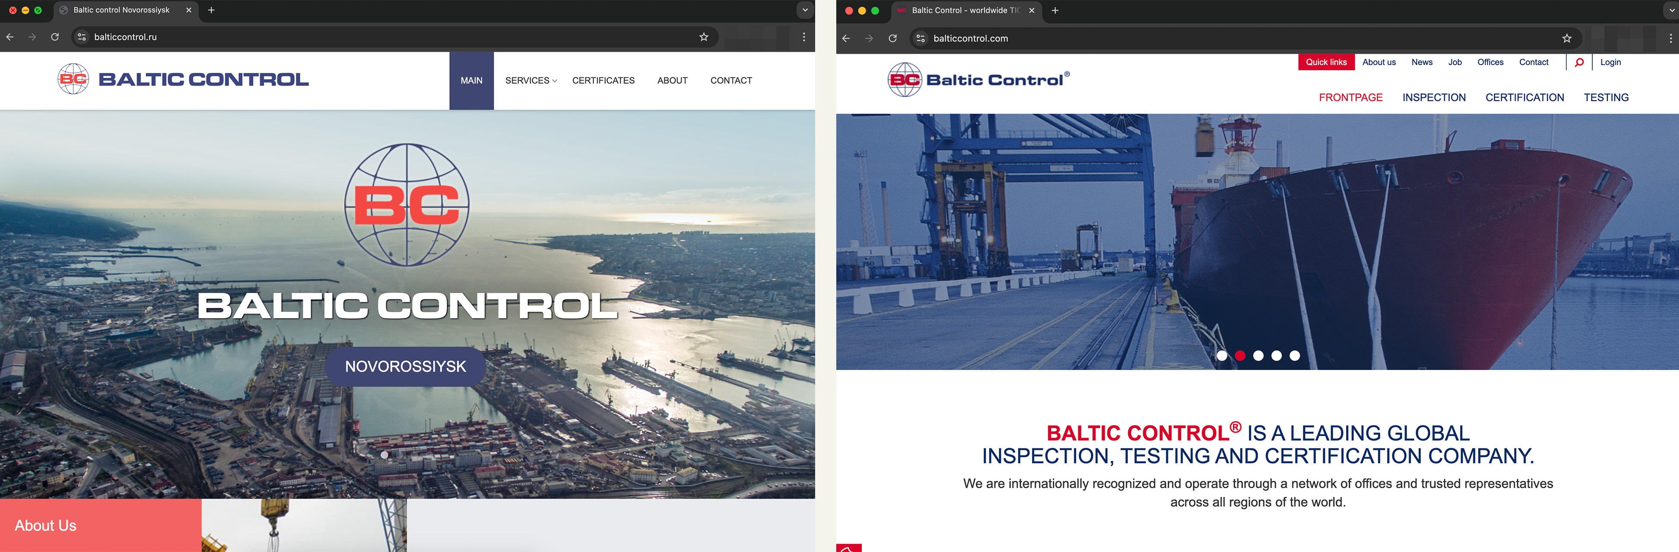Expand SERVICES dropdown on balticcontrol.ru

[530, 80]
